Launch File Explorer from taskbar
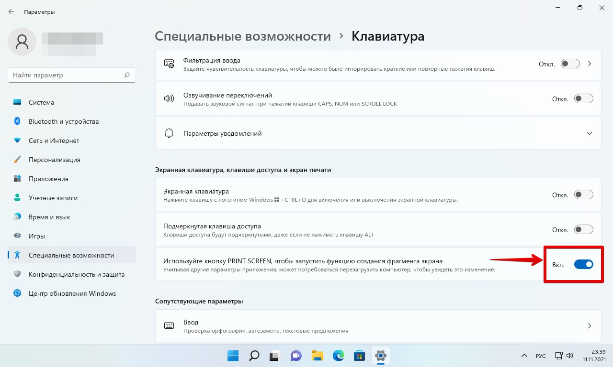The width and height of the screenshot is (613, 367). coord(317,356)
